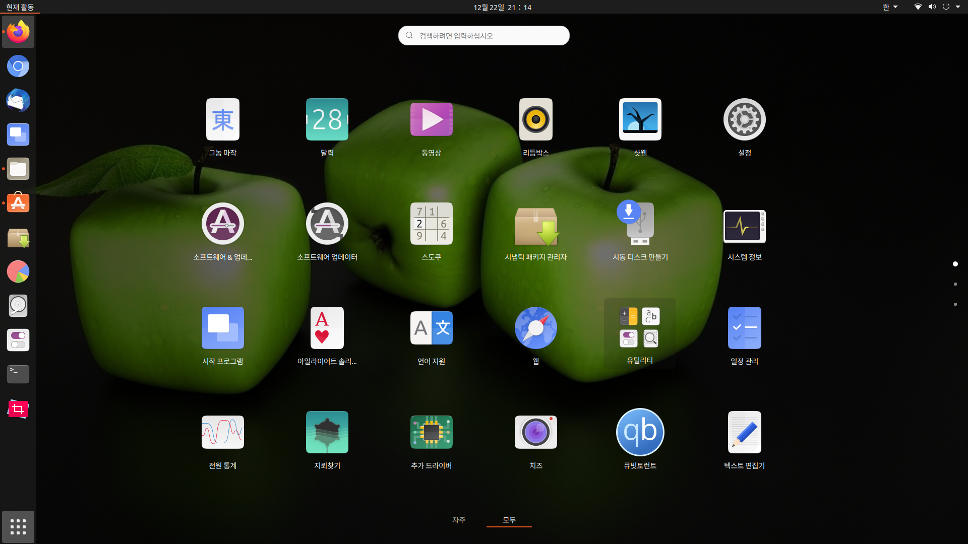Launch Terminal from the dock
The height and width of the screenshot is (544, 968).
[x=18, y=374]
